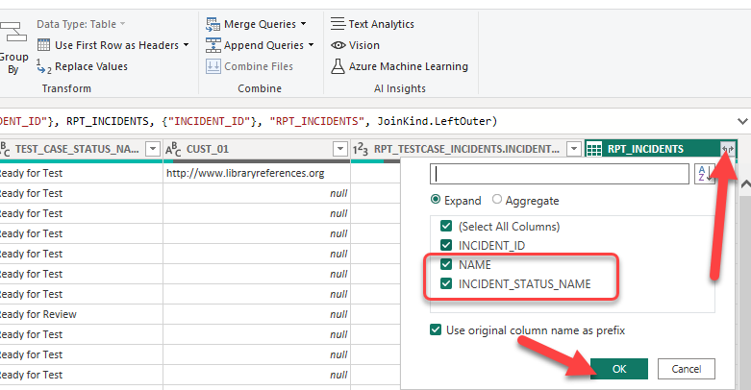The image size is (751, 390).
Task: Click the ABC type icon of CUST_01 column
Action: pos(173,149)
